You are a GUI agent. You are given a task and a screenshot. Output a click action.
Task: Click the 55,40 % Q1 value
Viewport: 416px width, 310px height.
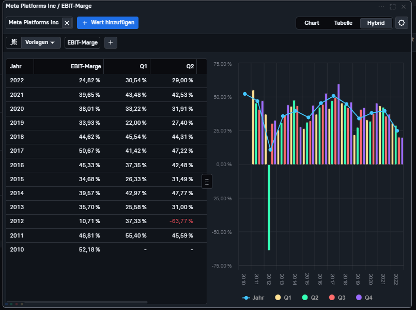pyautogui.click(x=136, y=235)
